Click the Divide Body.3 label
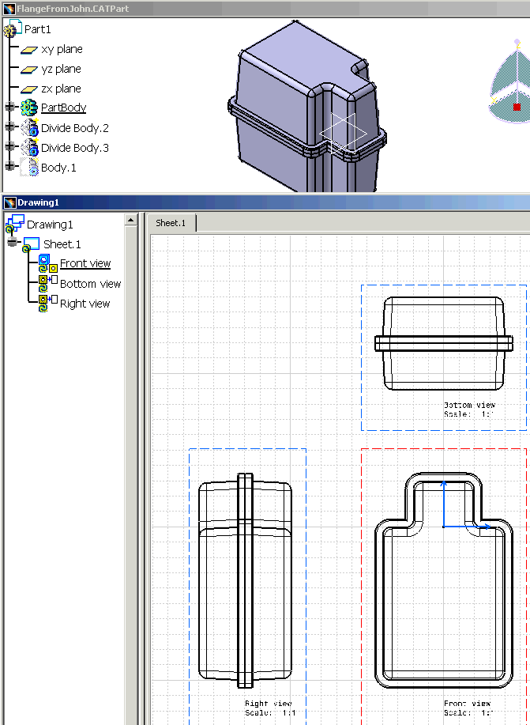Image resolution: width=530 pixels, height=725 pixels. [75, 148]
